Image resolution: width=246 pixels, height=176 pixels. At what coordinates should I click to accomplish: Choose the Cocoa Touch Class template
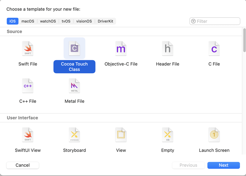coord(74,49)
